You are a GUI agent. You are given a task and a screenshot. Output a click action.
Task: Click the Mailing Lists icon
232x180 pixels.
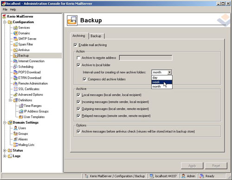pos(15,145)
